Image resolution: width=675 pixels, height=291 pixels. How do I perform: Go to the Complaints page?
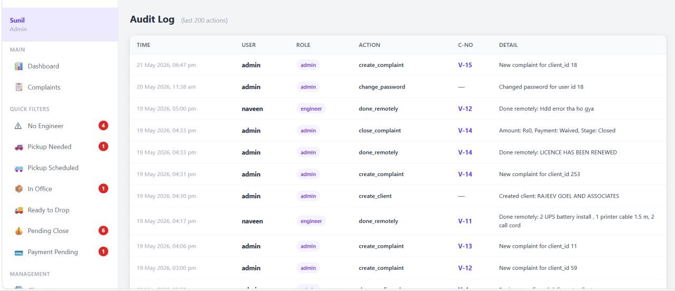click(x=60, y=88)
